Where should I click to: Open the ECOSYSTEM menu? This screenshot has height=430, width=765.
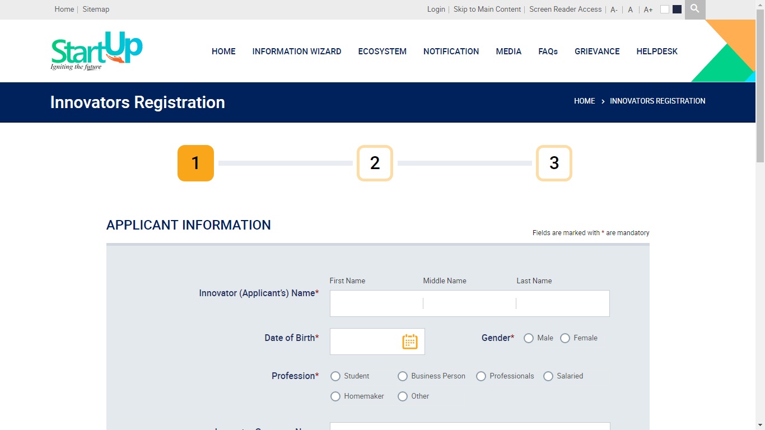pyautogui.click(x=382, y=51)
